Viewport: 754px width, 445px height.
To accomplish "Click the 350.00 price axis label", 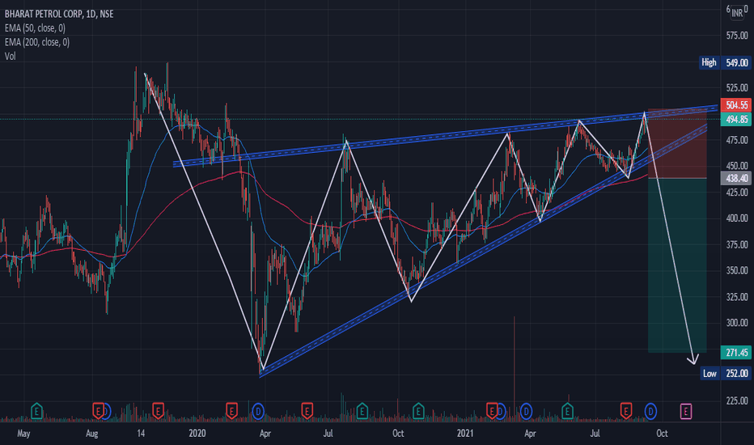I will 737,270.
